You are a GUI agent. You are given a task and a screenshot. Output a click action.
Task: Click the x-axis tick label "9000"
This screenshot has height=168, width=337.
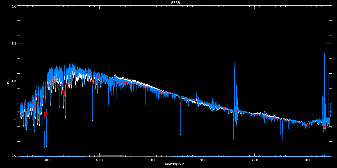pos(306,160)
